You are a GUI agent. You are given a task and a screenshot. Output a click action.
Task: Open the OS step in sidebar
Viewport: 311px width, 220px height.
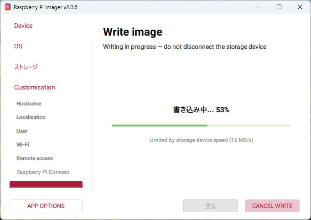coord(18,47)
